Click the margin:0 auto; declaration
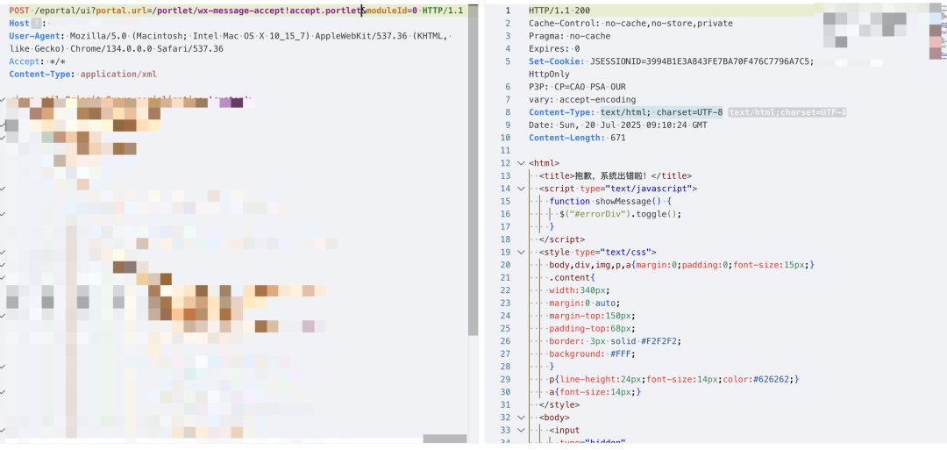Viewport: 947px width, 450px height. point(585,304)
